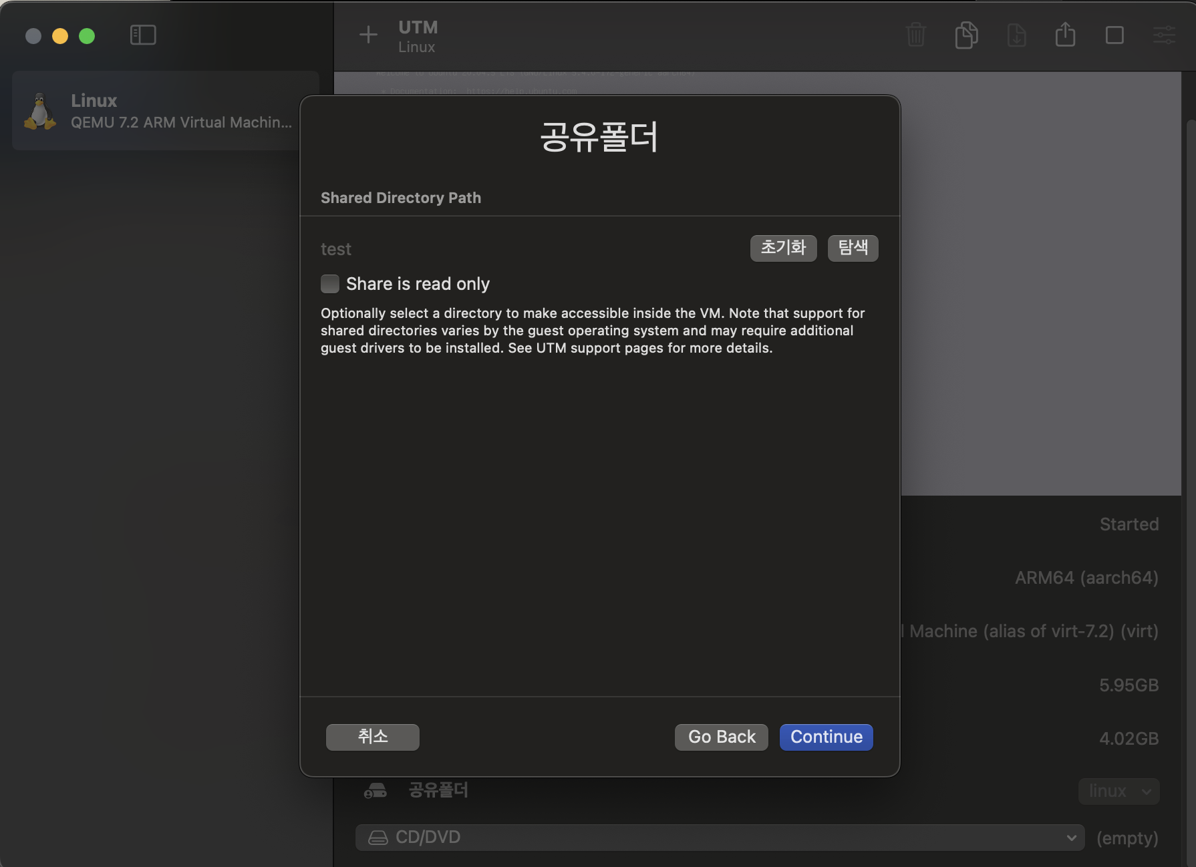The width and height of the screenshot is (1196, 867).
Task: Click the share icon in toolbar
Action: (x=1065, y=34)
